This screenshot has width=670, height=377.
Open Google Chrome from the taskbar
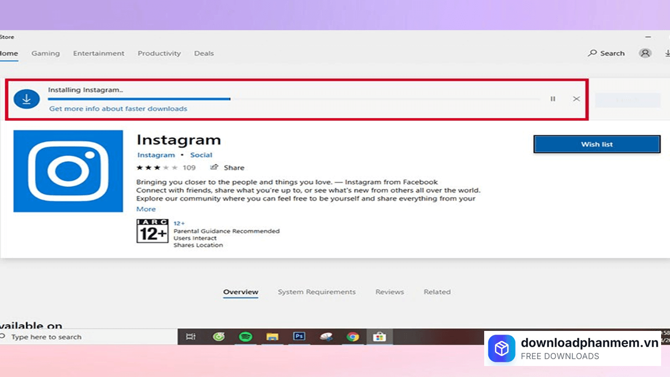pyautogui.click(x=353, y=337)
